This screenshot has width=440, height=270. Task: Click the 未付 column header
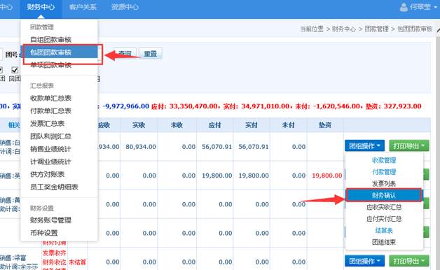point(288,125)
